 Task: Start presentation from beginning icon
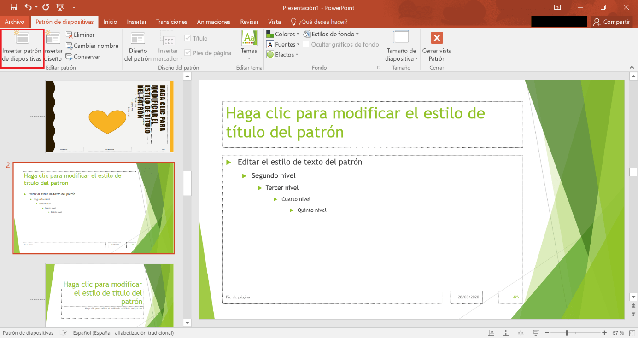[60, 7]
